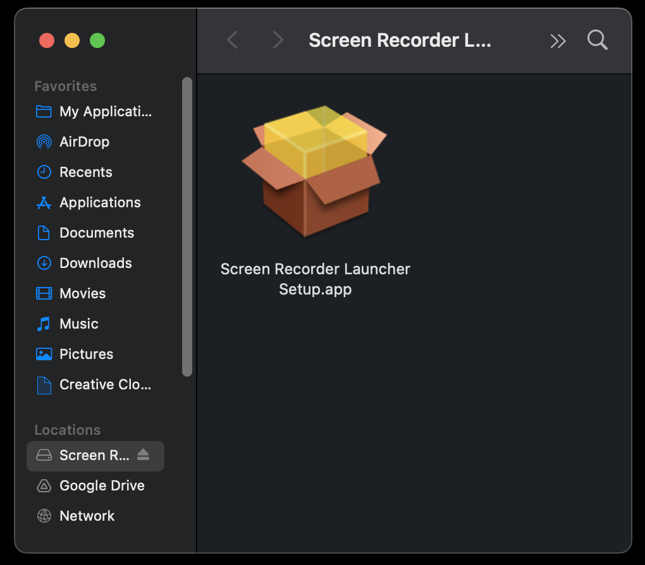The image size is (645, 565).
Task: Select My Applications folder in sidebar
Action: click(105, 111)
